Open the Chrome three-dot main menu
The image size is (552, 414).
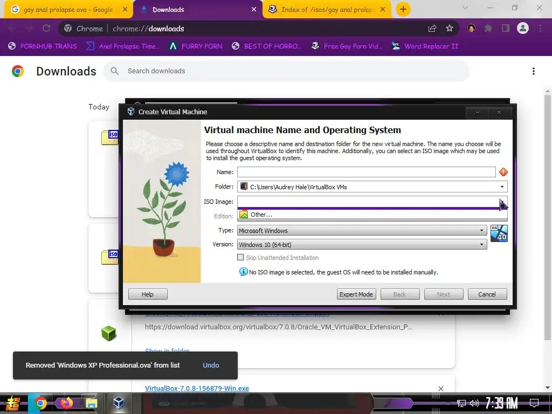(540, 29)
